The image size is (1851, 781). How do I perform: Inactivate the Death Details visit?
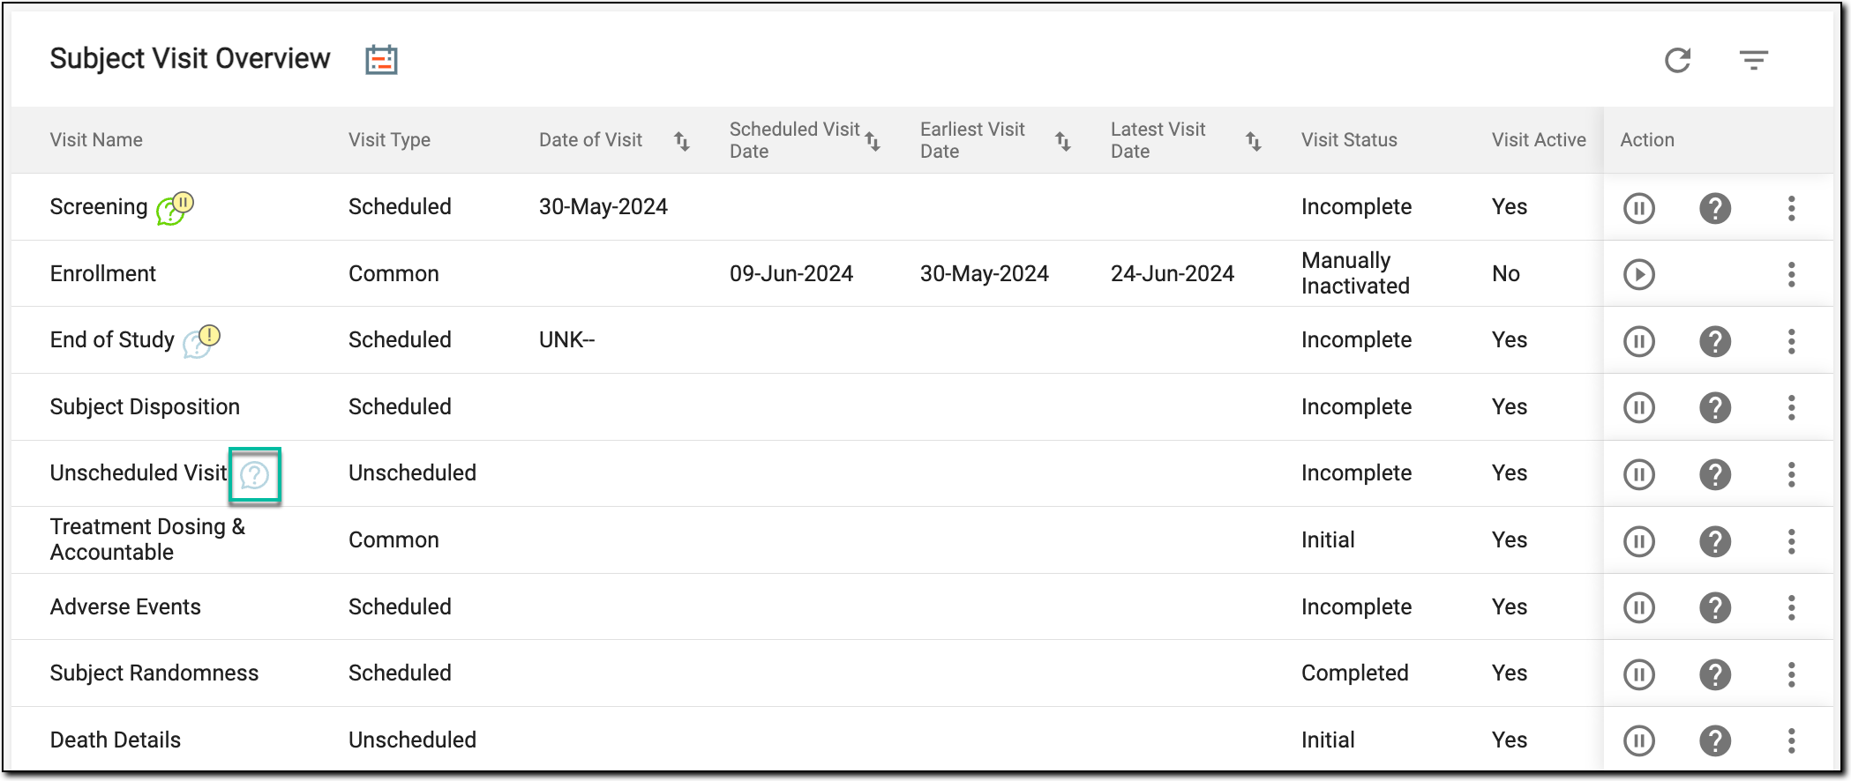click(1638, 740)
